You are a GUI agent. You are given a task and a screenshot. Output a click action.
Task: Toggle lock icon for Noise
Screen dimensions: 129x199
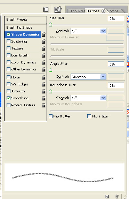pos(43,77)
